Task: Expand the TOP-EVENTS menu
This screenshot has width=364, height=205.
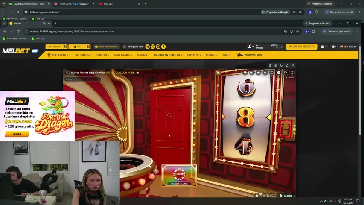Action: [59, 55]
